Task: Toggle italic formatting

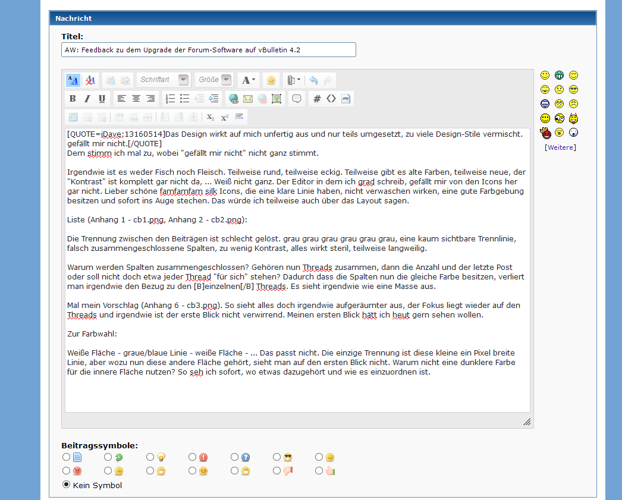Action: [x=87, y=99]
